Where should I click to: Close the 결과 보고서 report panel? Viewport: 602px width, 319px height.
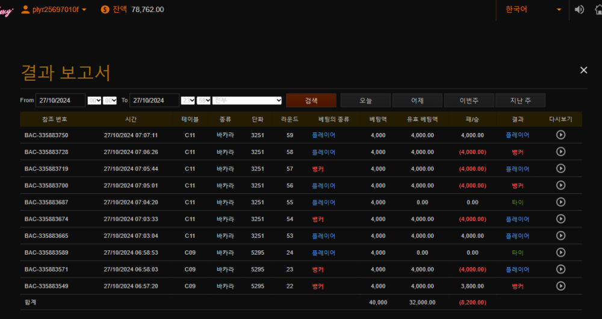[583, 70]
